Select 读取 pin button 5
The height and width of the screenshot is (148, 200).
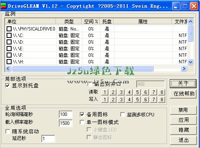(x=137, y=92)
